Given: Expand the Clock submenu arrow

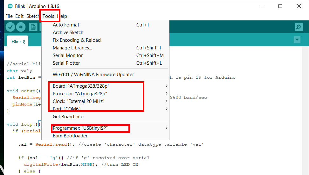Looking at the screenshot, I should (x=167, y=101).
